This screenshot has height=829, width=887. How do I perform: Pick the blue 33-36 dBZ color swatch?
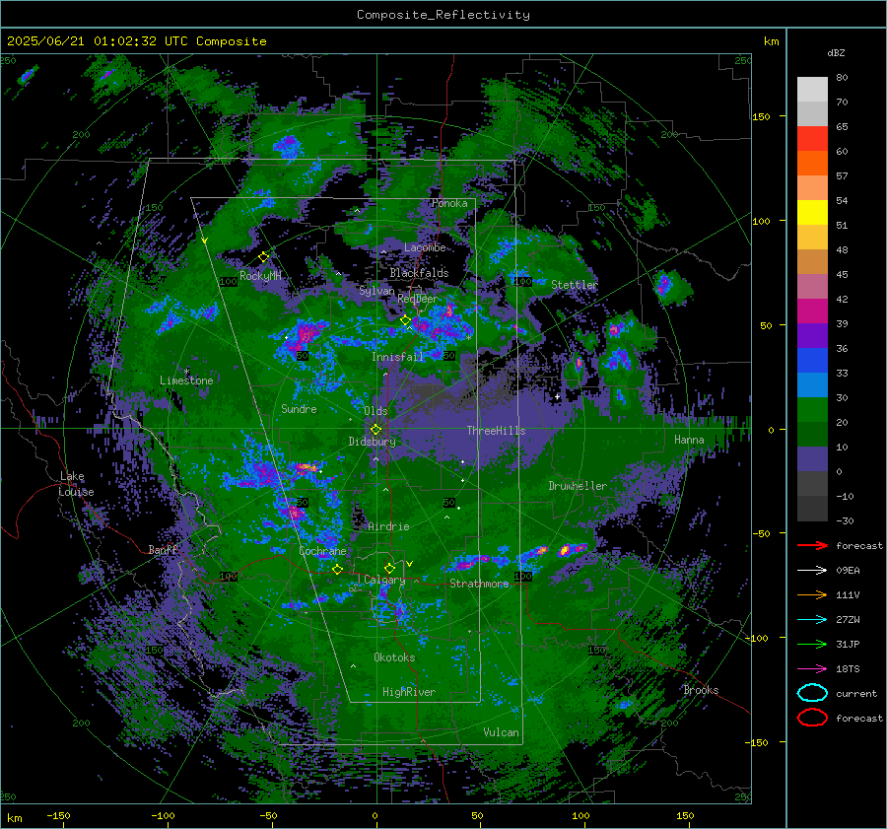point(812,361)
